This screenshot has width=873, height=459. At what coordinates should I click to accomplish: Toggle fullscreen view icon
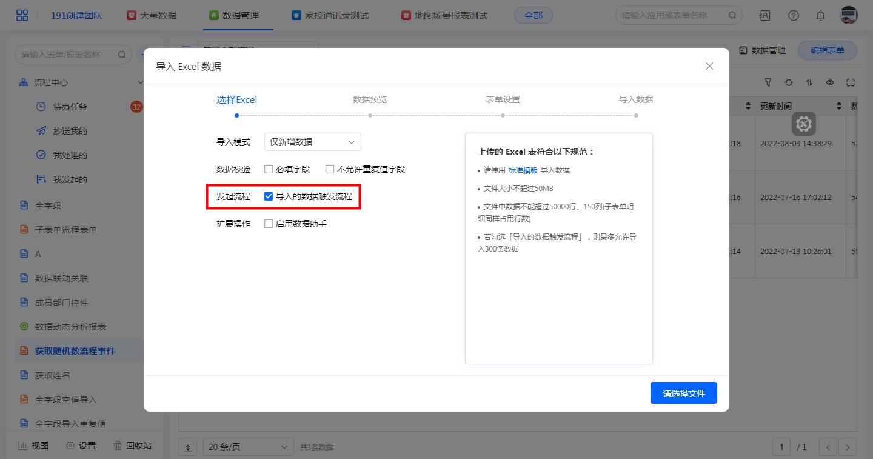[x=851, y=82]
